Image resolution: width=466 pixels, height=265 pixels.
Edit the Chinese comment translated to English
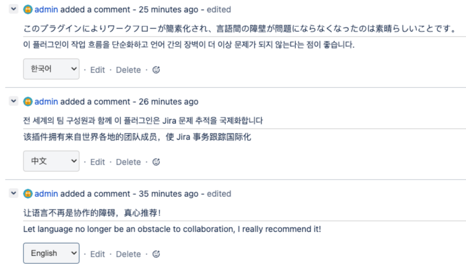tap(98, 254)
